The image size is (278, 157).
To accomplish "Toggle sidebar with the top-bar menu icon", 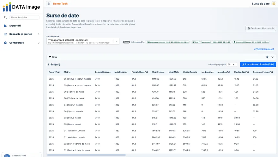I will coord(49,3).
